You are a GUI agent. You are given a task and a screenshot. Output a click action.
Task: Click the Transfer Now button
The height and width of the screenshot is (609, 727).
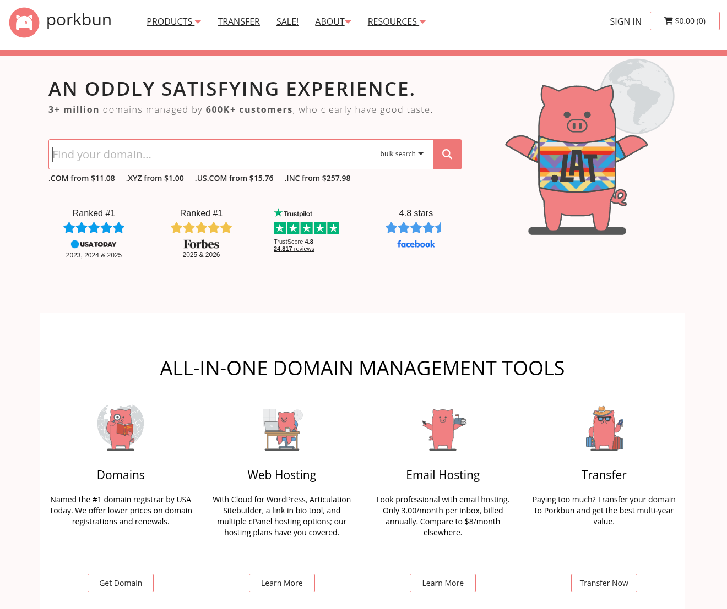tap(604, 583)
